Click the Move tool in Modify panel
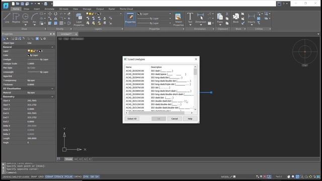The width and height of the screenshot is (322, 181). click(50, 14)
